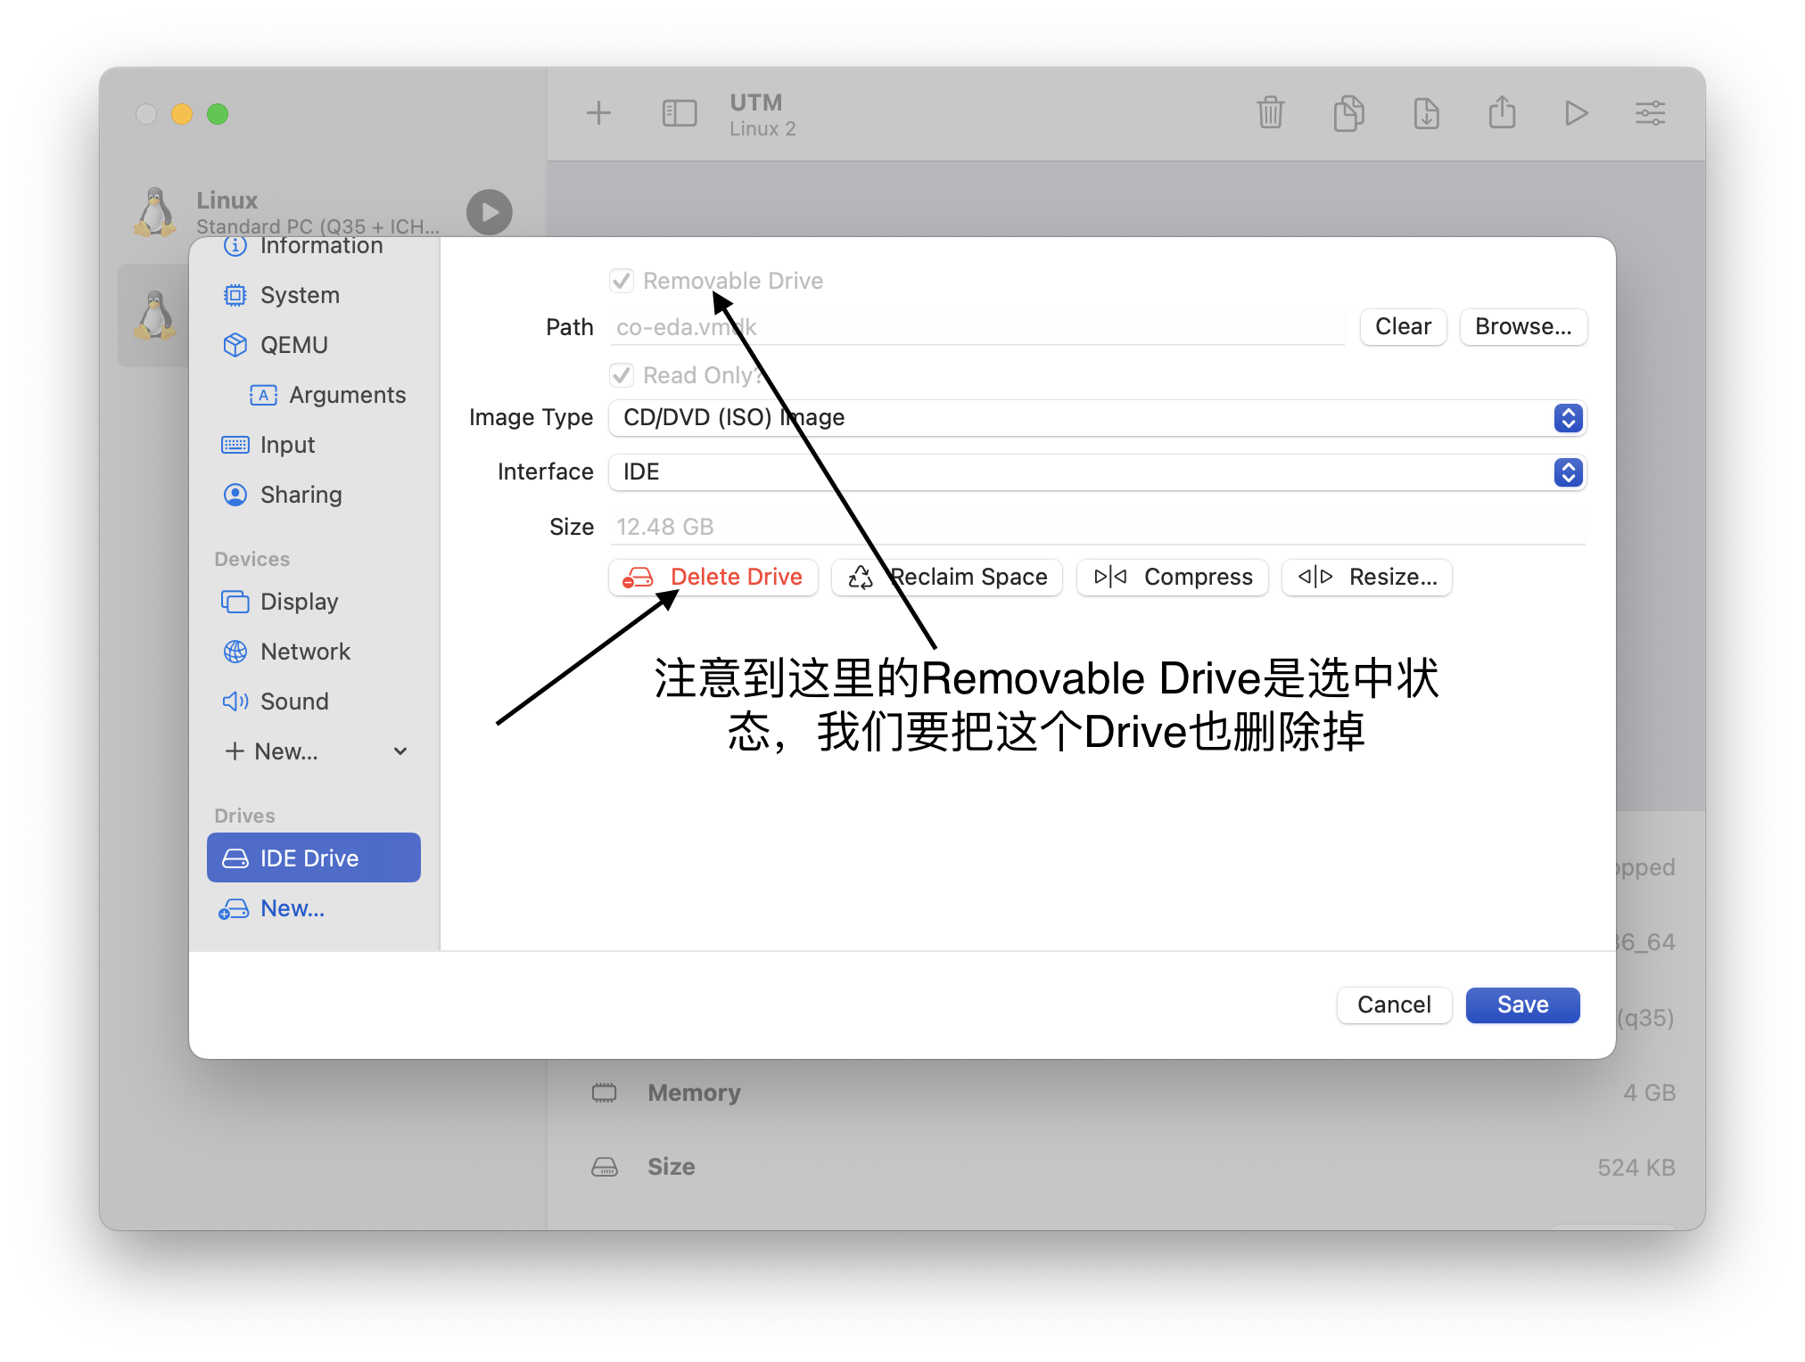Image resolution: width=1805 pixels, height=1362 pixels.
Task: Click the Browse... button
Action: [x=1523, y=327]
